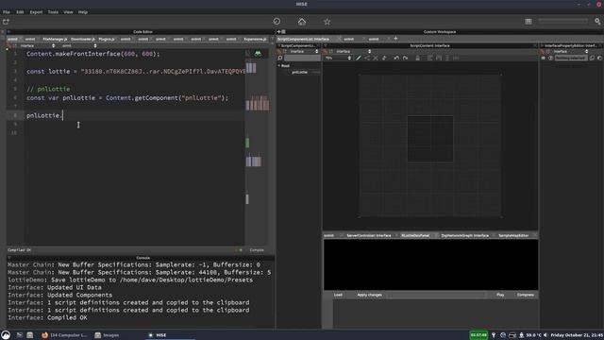Click the lock icon in interface toolbar
This screenshot has width=604, height=340.
[417, 58]
